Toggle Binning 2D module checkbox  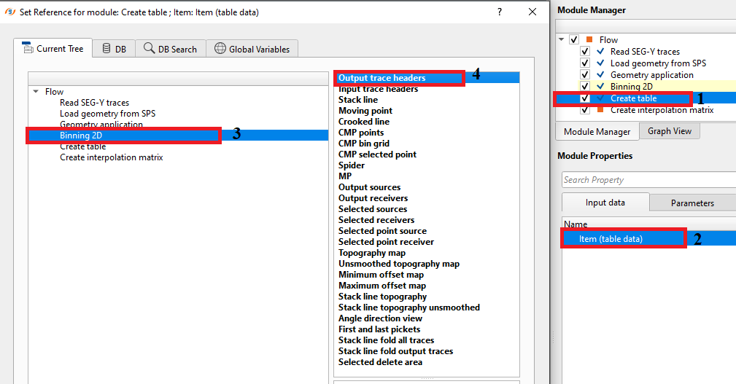coord(585,86)
